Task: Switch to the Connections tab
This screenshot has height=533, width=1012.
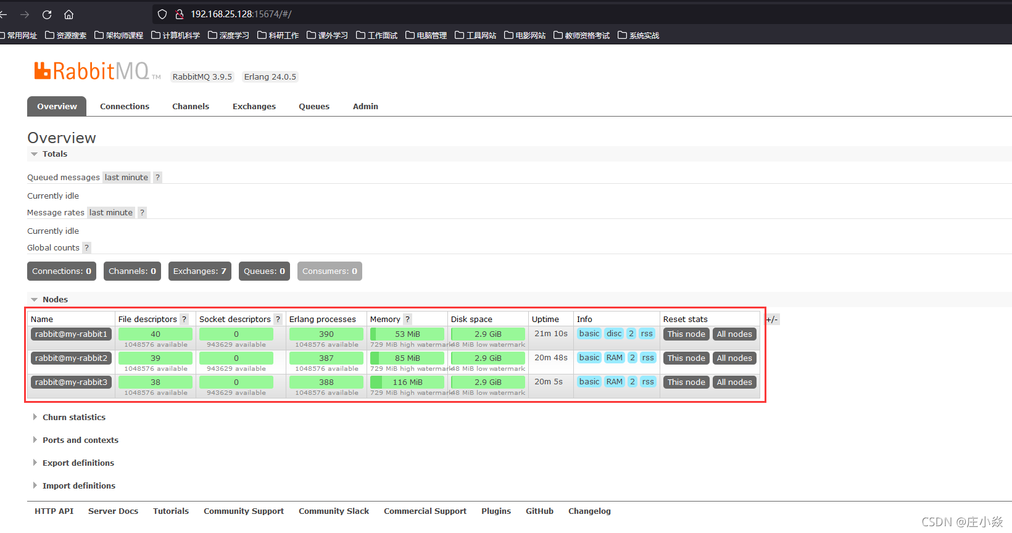Action: pyautogui.click(x=125, y=107)
